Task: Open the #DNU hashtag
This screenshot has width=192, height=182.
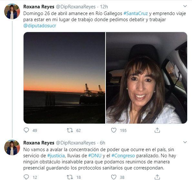Action: pos(95,156)
